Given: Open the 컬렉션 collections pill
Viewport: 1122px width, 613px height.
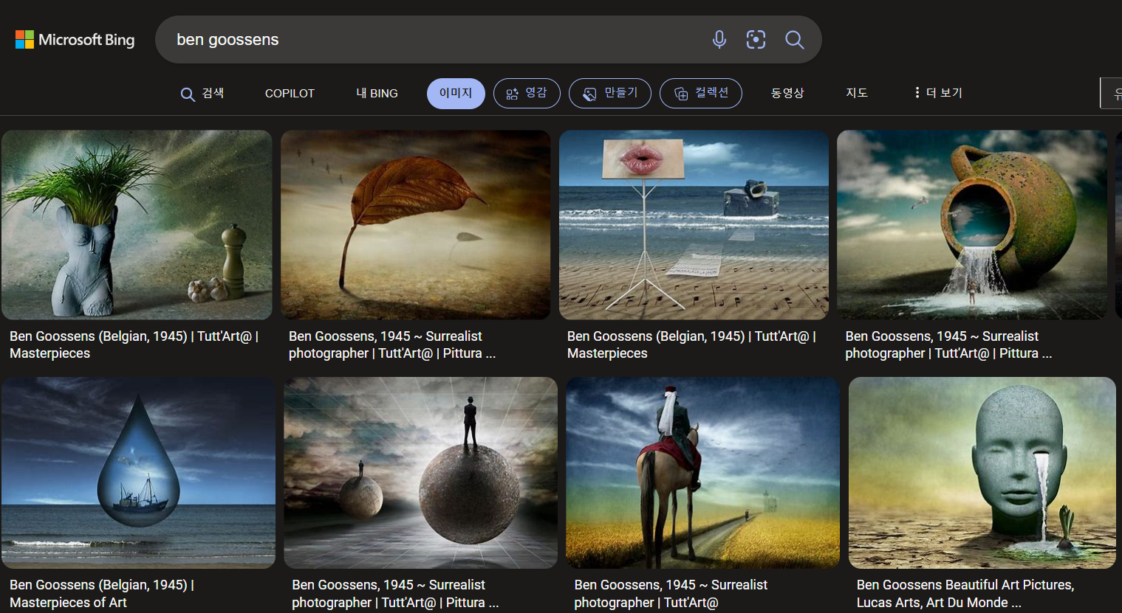Looking at the screenshot, I should tap(701, 93).
